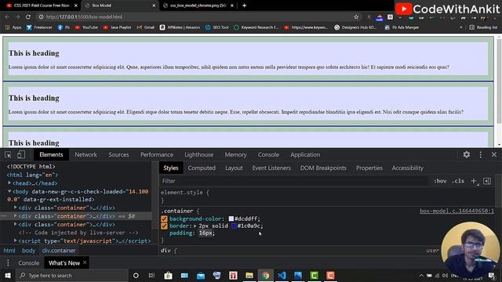The height and width of the screenshot is (282, 502).
Task: Add a new style rule plus icon
Action: pos(474,181)
